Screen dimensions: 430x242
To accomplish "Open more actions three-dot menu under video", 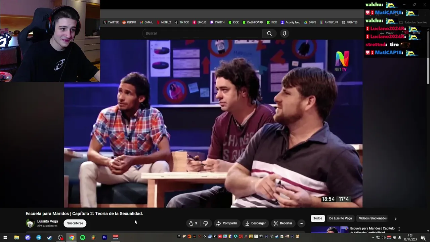I will tap(301, 223).
